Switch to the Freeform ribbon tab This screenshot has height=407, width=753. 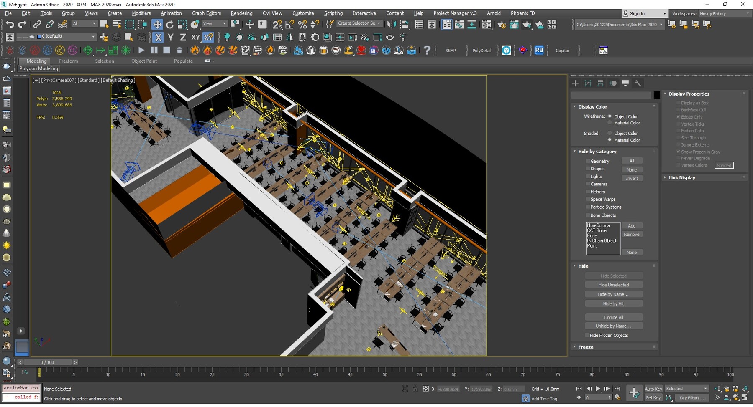[68, 61]
